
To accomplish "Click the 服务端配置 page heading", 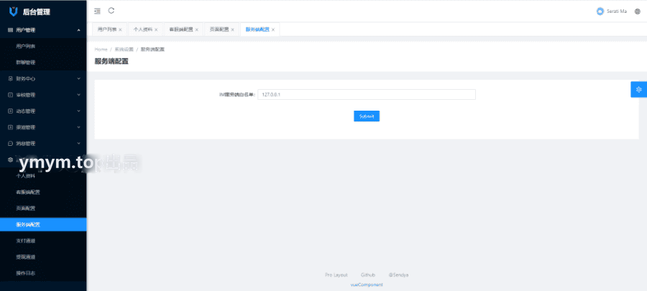I will tap(111, 62).
